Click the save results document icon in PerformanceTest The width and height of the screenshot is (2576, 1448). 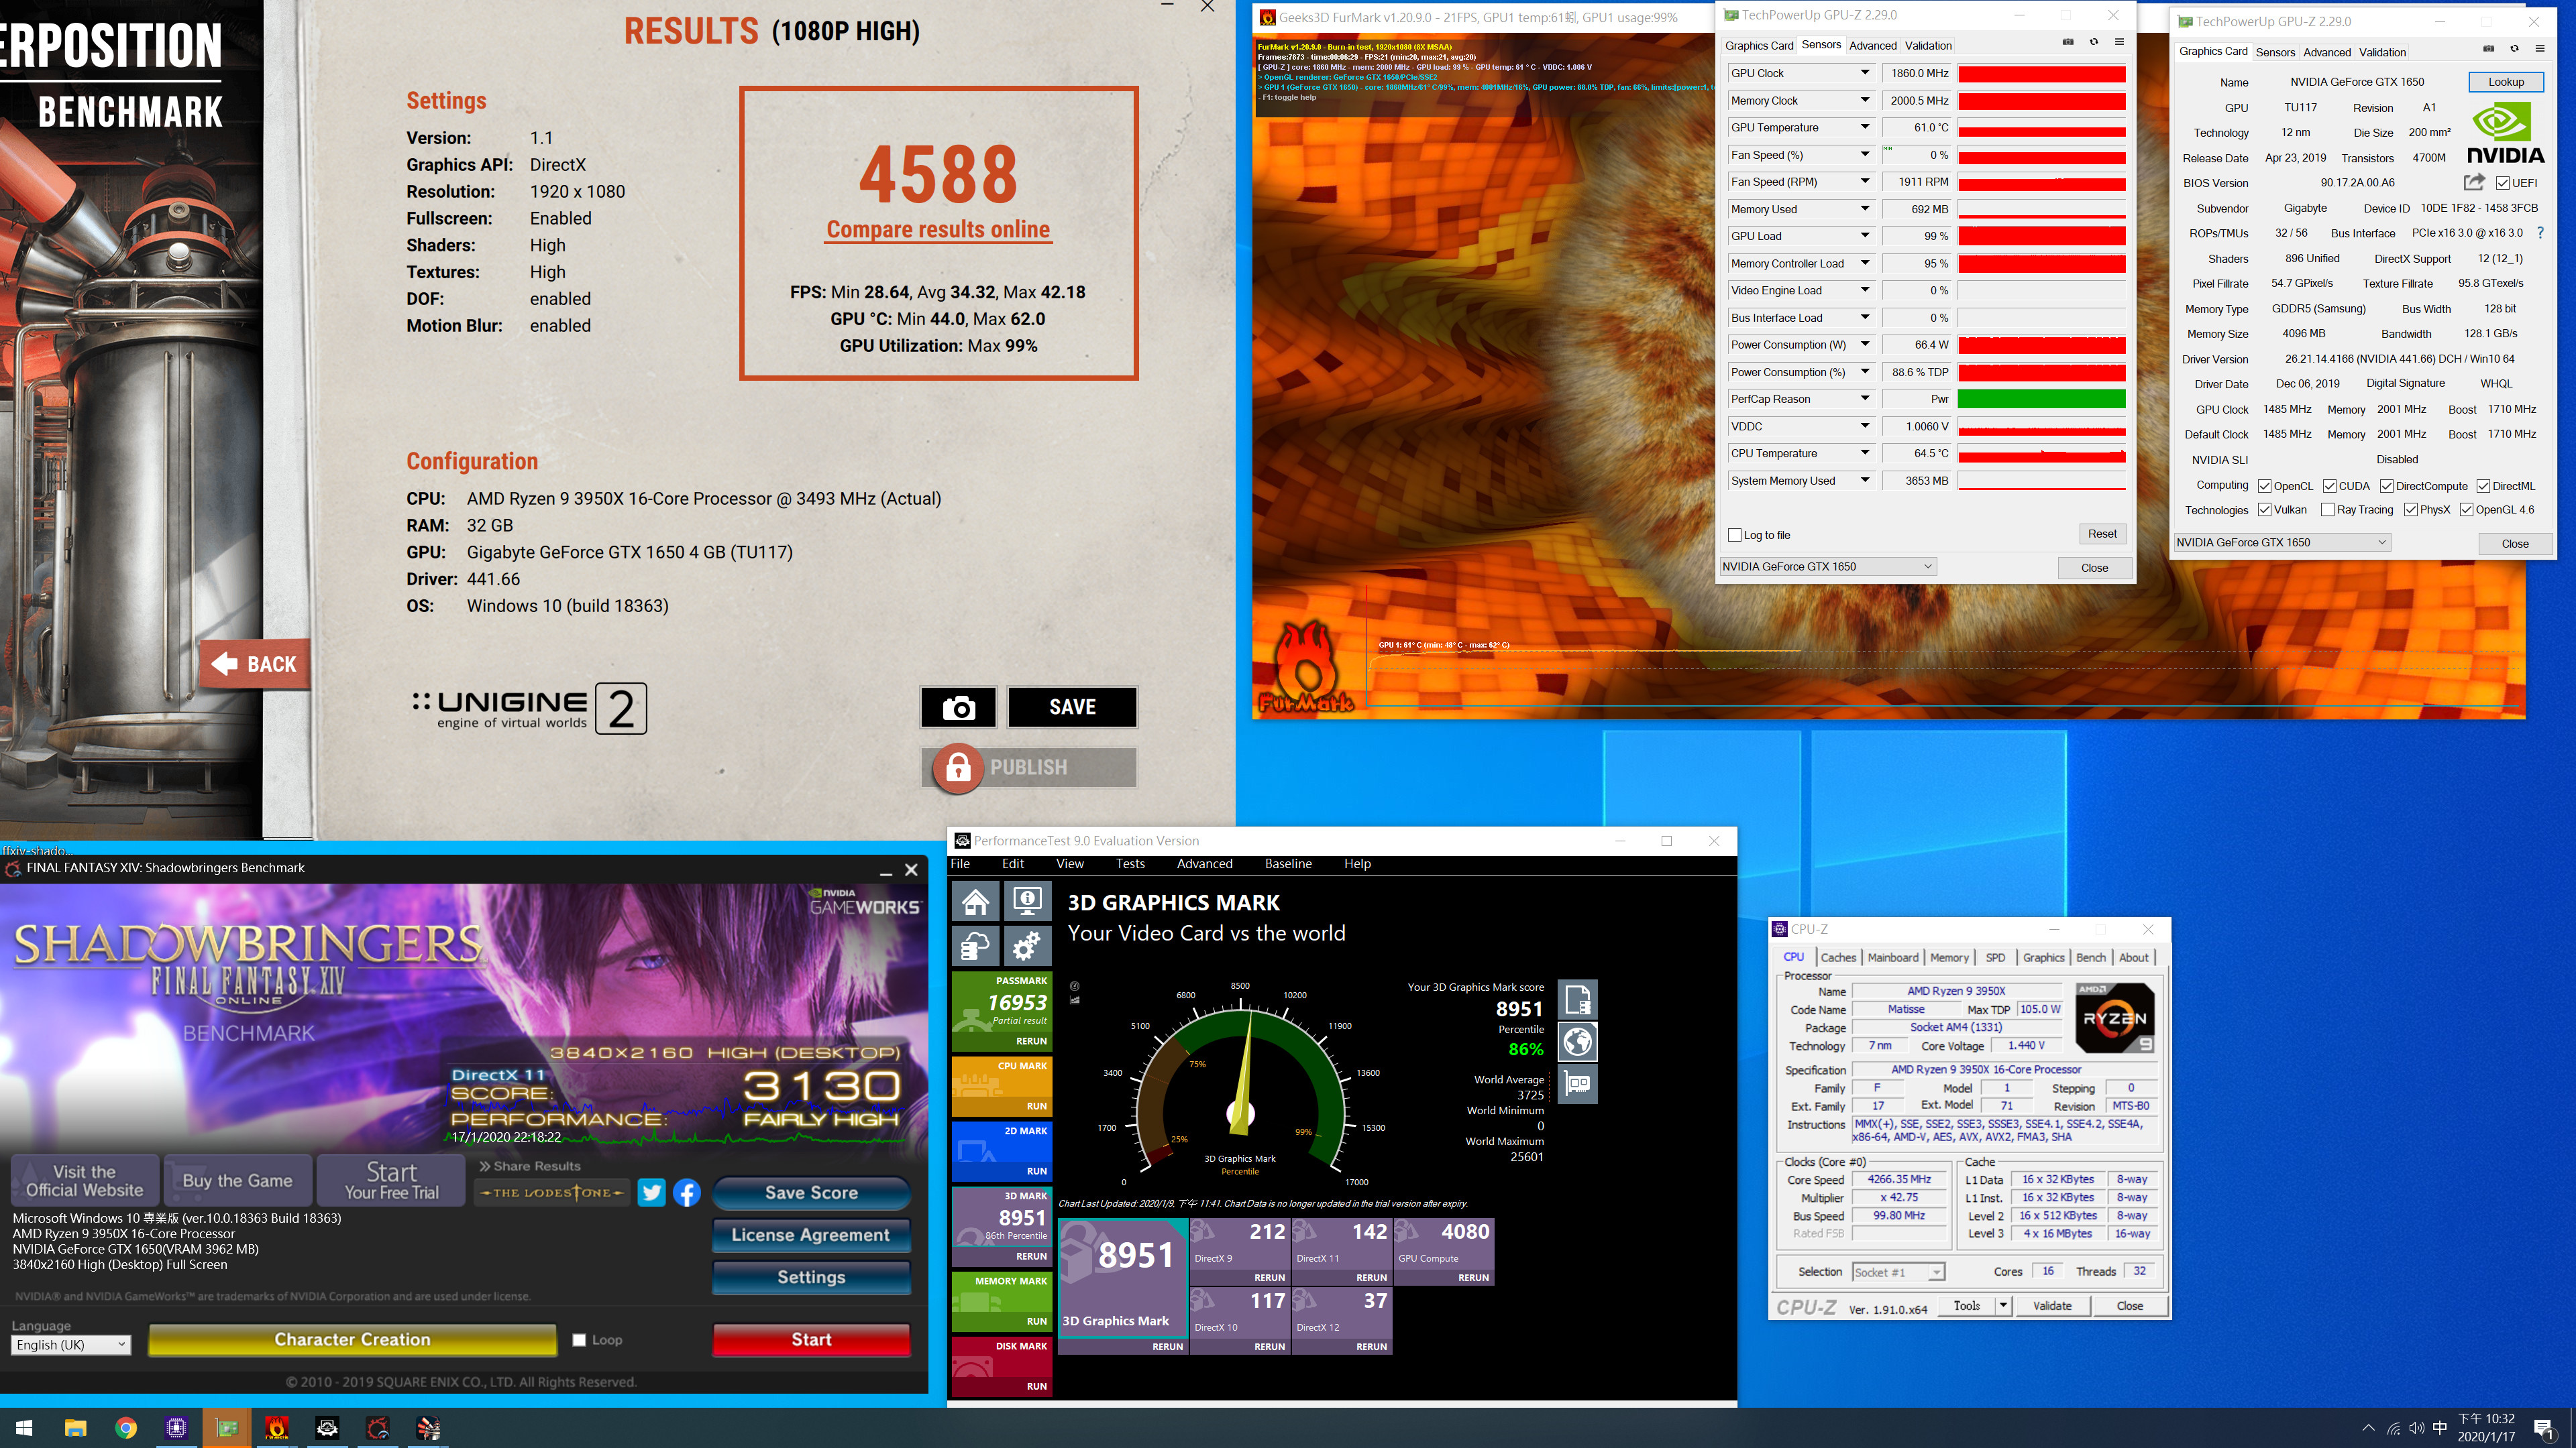point(1578,1000)
